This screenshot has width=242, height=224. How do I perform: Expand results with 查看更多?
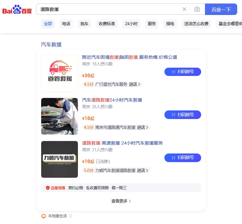[x=121, y=201]
